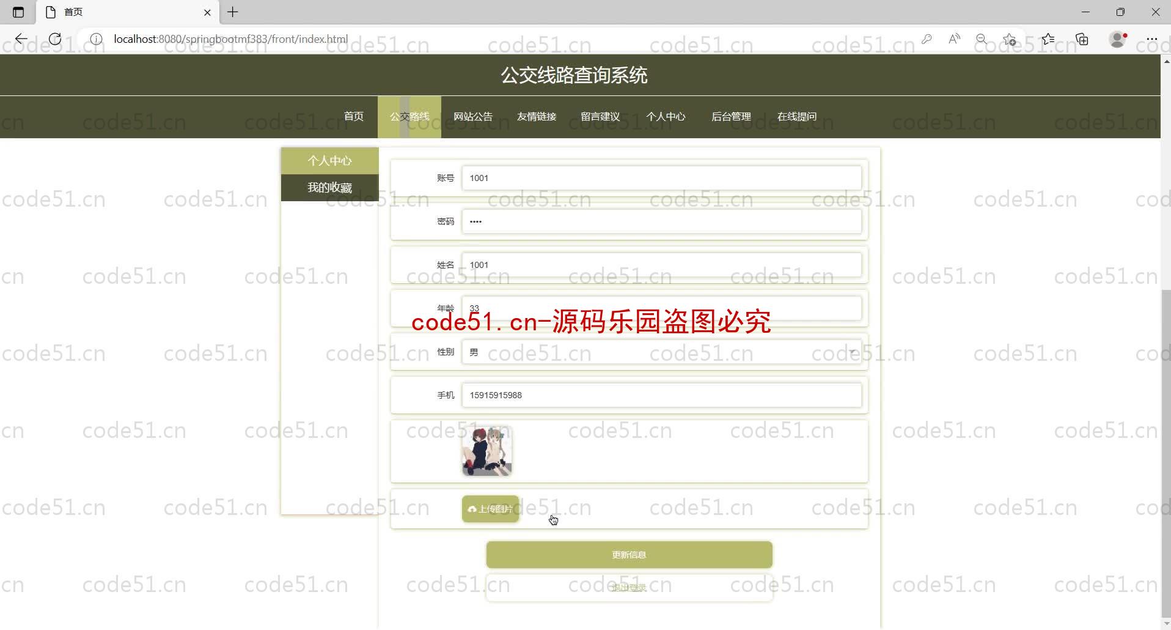Click the 账号 input field

[662, 178]
